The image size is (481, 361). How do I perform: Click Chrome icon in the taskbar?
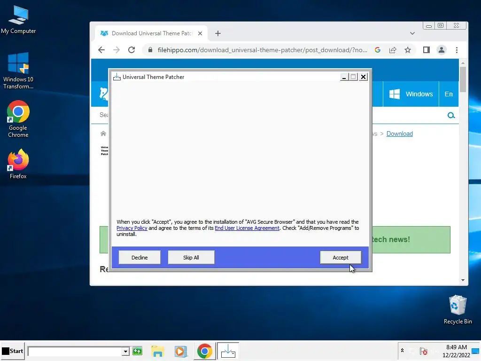click(205, 351)
